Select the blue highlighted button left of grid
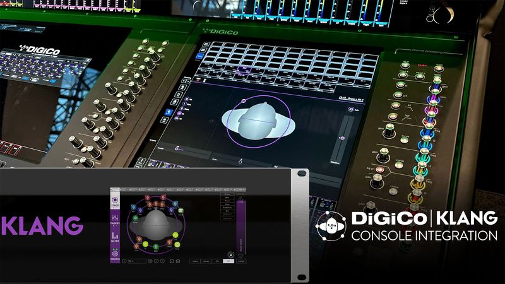The width and height of the screenshot is (505, 284). coord(199,56)
